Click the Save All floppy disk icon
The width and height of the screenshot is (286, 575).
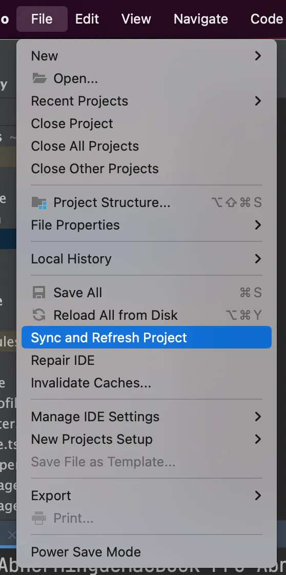coord(39,293)
